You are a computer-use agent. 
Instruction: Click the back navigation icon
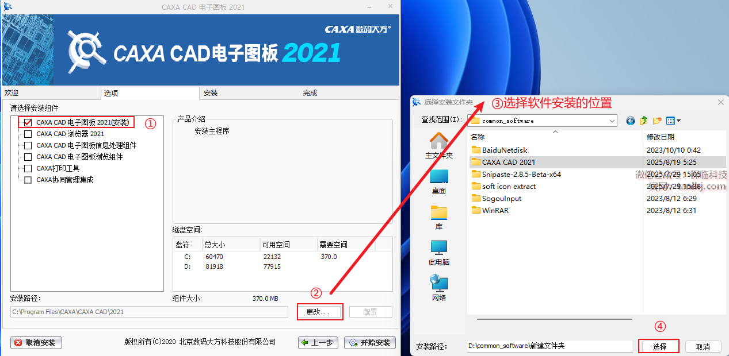pyautogui.click(x=631, y=121)
